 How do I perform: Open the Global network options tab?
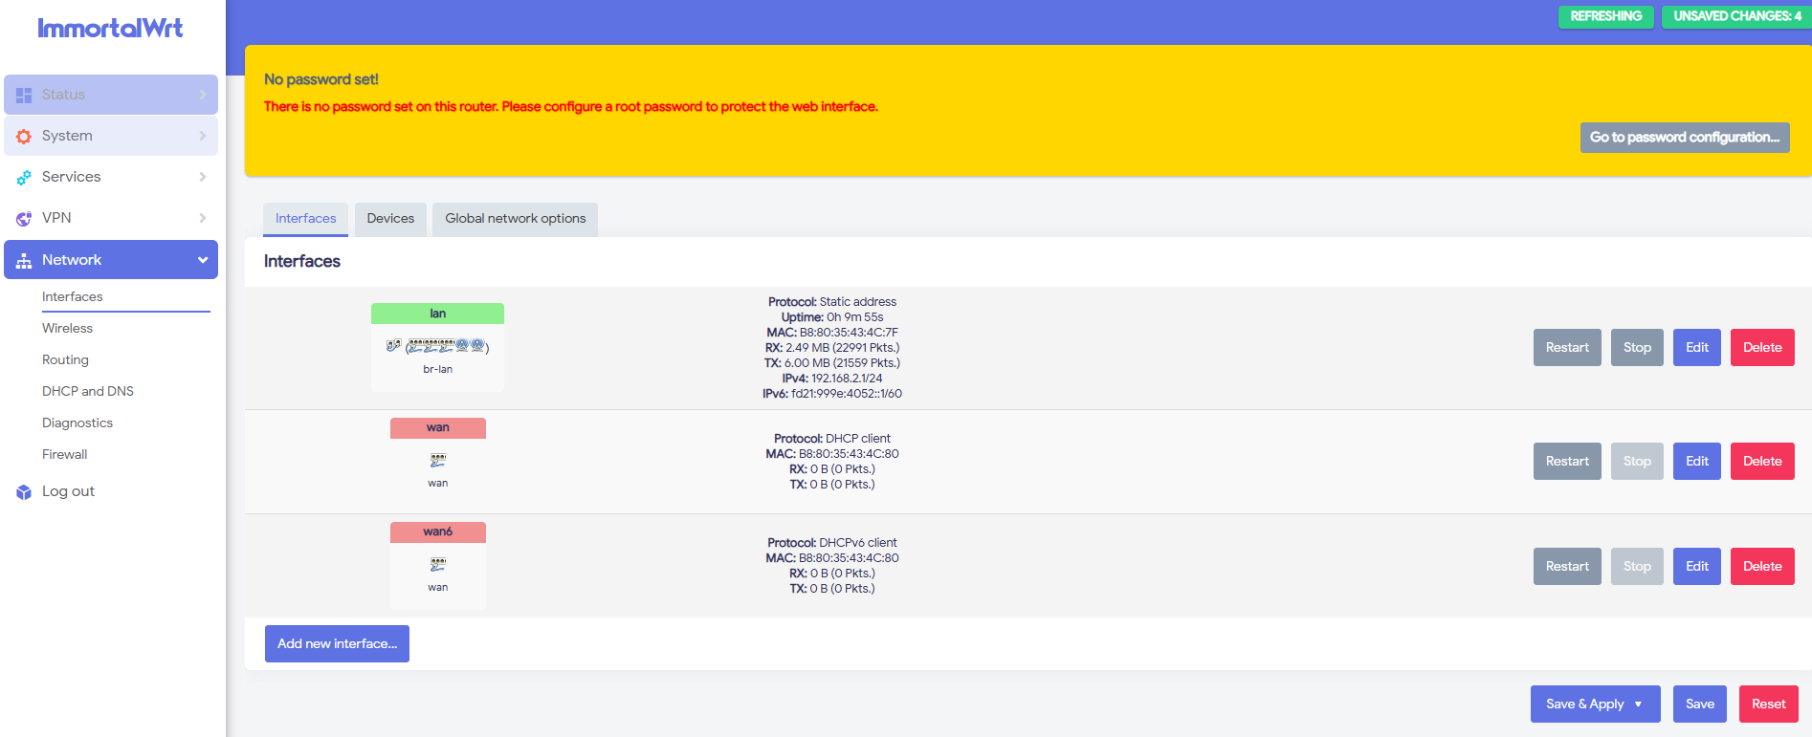(515, 219)
